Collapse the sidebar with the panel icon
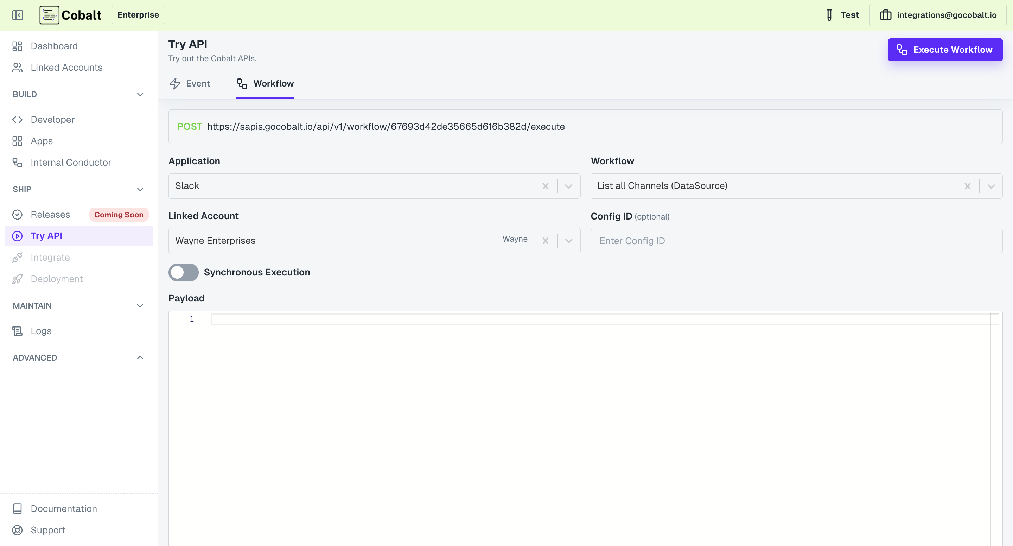This screenshot has width=1013, height=546. pos(17,15)
